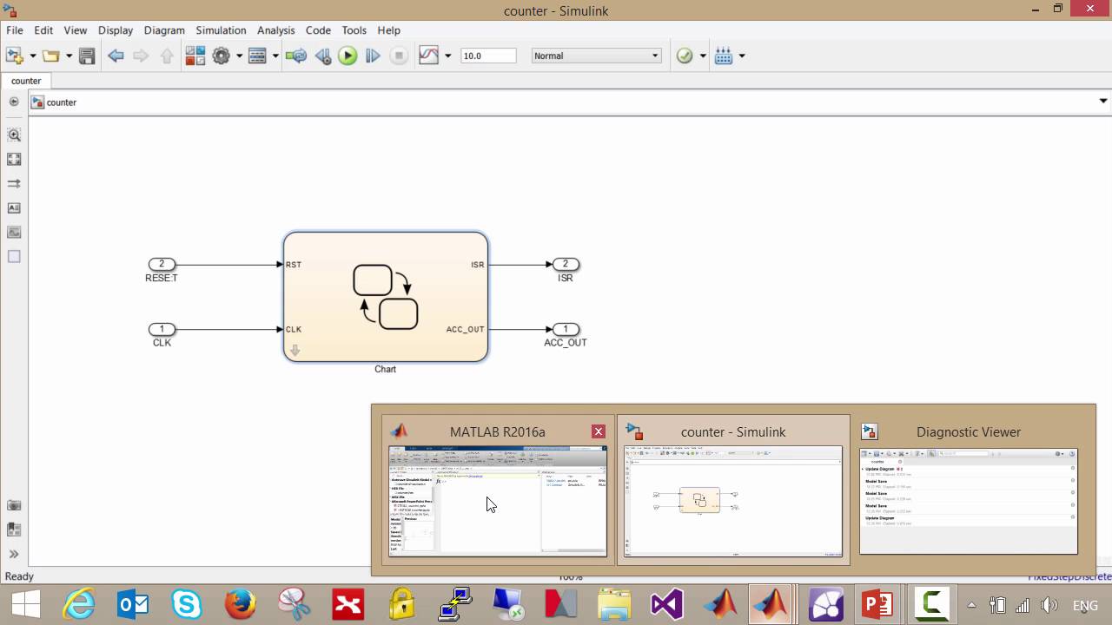The width and height of the screenshot is (1112, 625).
Task: Open PowerPoint from the taskbar
Action: [878, 604]
